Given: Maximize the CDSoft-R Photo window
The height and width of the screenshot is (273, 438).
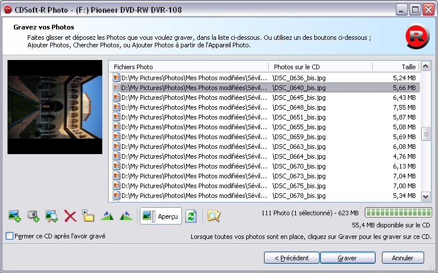Looking at the screenshot, I should 415,10.
